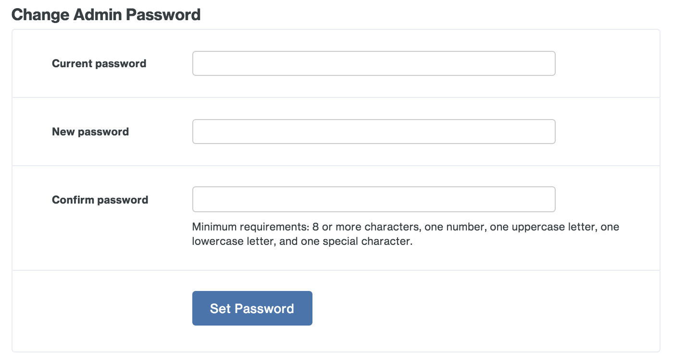Click the Change Admin Password heading
The height and width of the screenshot is (363, 673).
107,14
